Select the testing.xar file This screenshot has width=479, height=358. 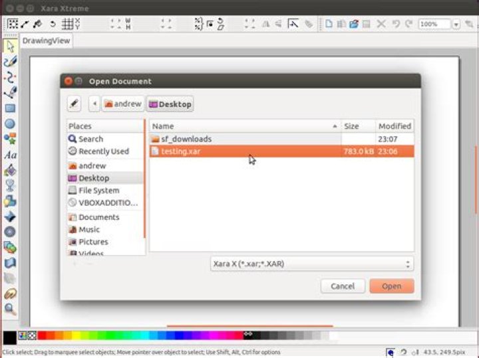(281, 151)
